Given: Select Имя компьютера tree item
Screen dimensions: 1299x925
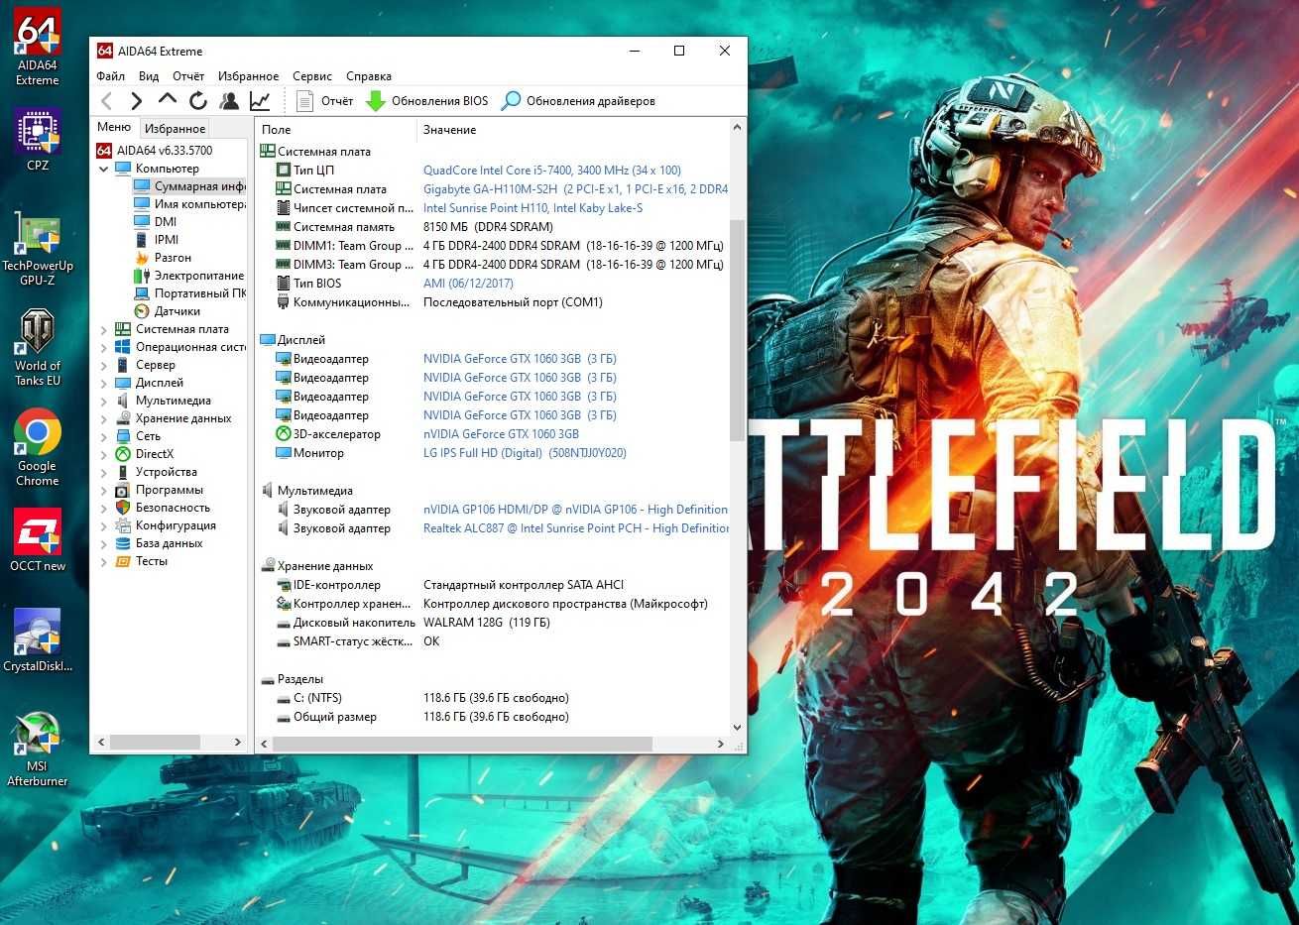Looking at the screenshot, I should coord(189,204).
